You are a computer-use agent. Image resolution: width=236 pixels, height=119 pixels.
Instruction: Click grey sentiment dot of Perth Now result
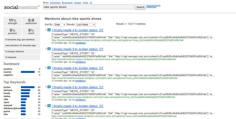click(46, 87)
